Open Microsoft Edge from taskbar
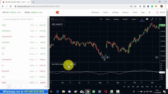This screenshot has width=168, height=94. point(57,91)
